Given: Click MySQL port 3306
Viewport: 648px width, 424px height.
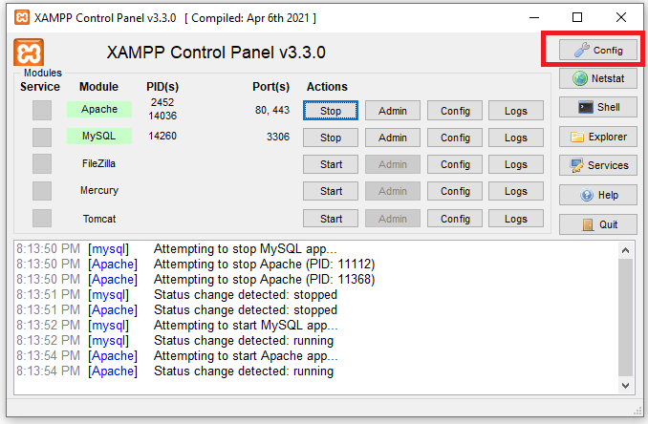Looking at the screenshot, I should coord(278,137).
